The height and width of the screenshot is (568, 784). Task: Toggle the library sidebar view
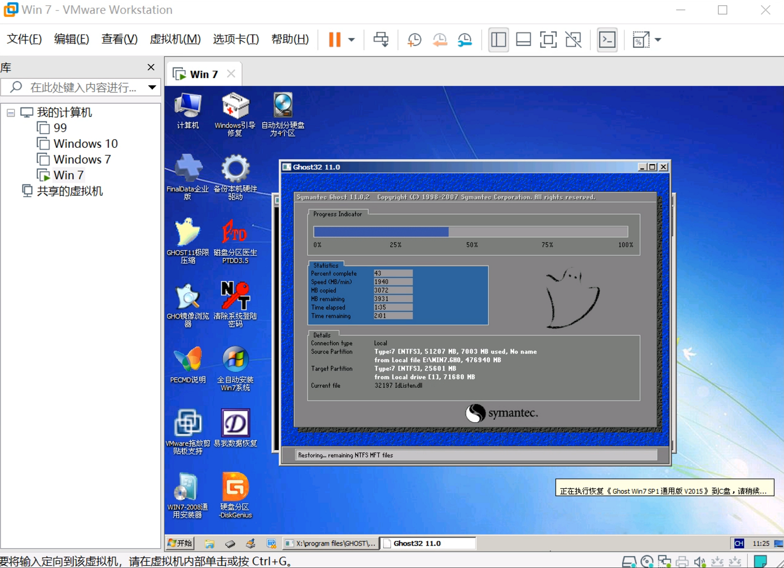(498, 40)
